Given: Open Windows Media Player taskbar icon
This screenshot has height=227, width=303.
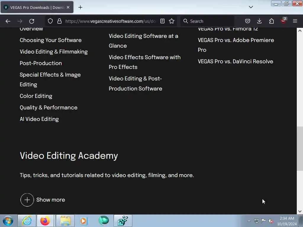Looking at the screenshot, I should pyautogui.click(x=84, y=220).
